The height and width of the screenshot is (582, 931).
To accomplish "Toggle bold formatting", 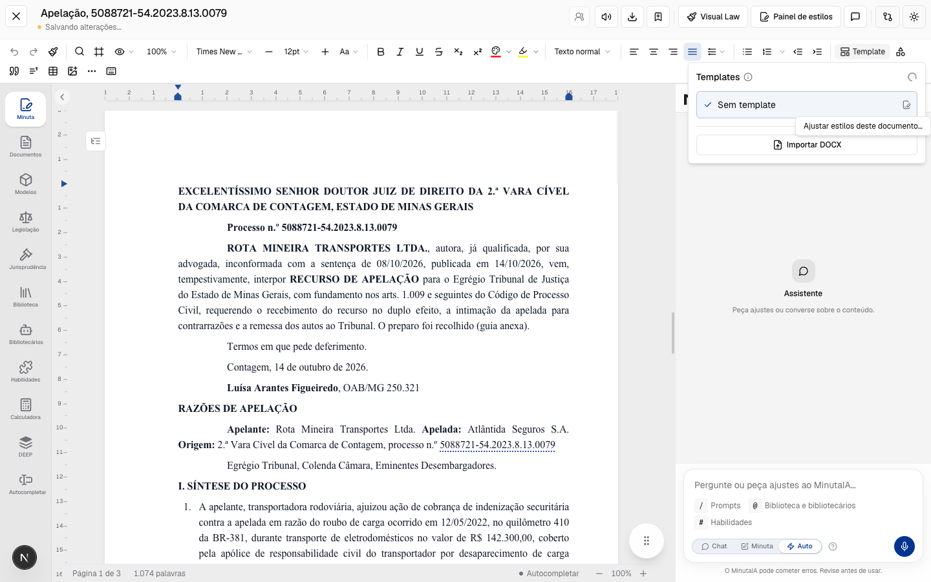I will [x=381, y=52].
